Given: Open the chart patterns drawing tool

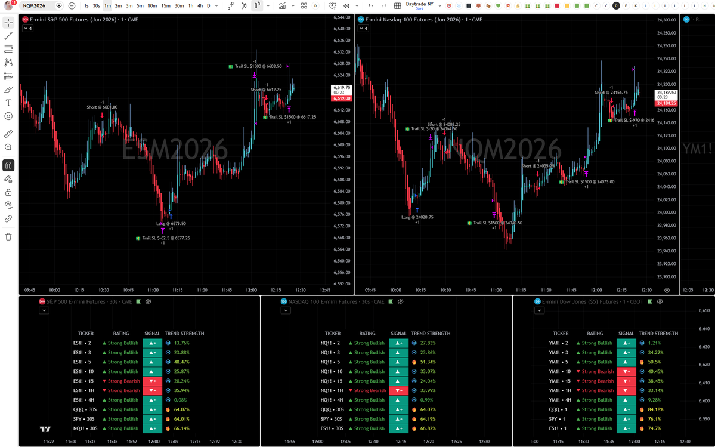Looking at the screenshot, I should [8, 63].
